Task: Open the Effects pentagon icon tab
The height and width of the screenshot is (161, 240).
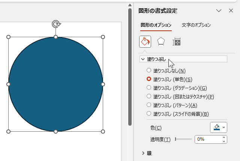Action: point(161,42)
